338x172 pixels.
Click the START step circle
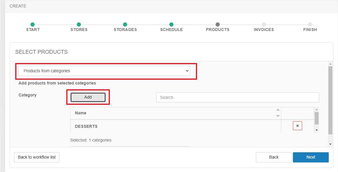pos(33,24)
